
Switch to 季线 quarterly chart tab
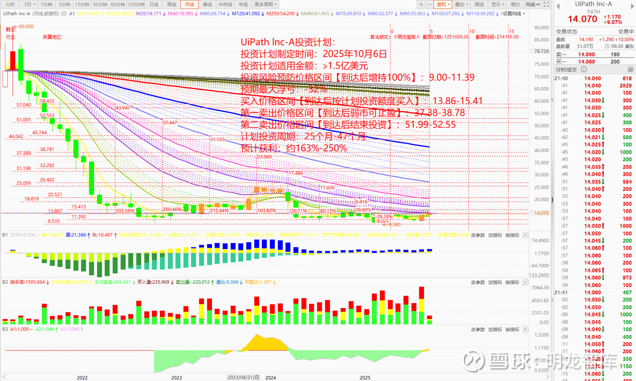point(208,4)
